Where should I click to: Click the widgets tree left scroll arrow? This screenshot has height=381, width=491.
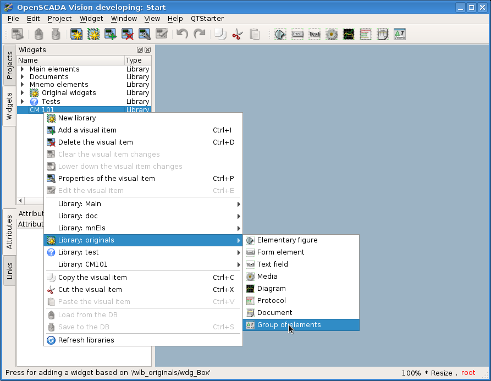pyautogui.click(x=20, y=201)
